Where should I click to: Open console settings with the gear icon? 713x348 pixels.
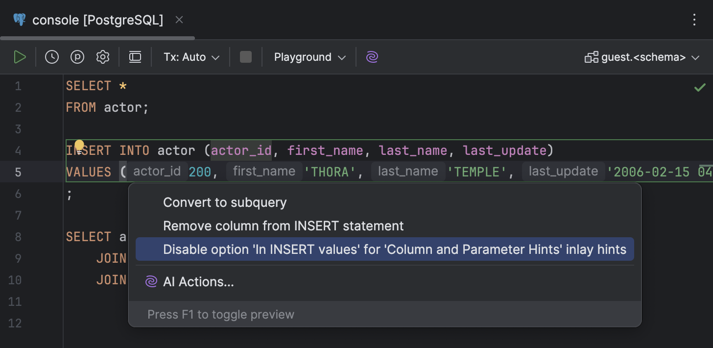pyautogui.click(x=103, y=56)
